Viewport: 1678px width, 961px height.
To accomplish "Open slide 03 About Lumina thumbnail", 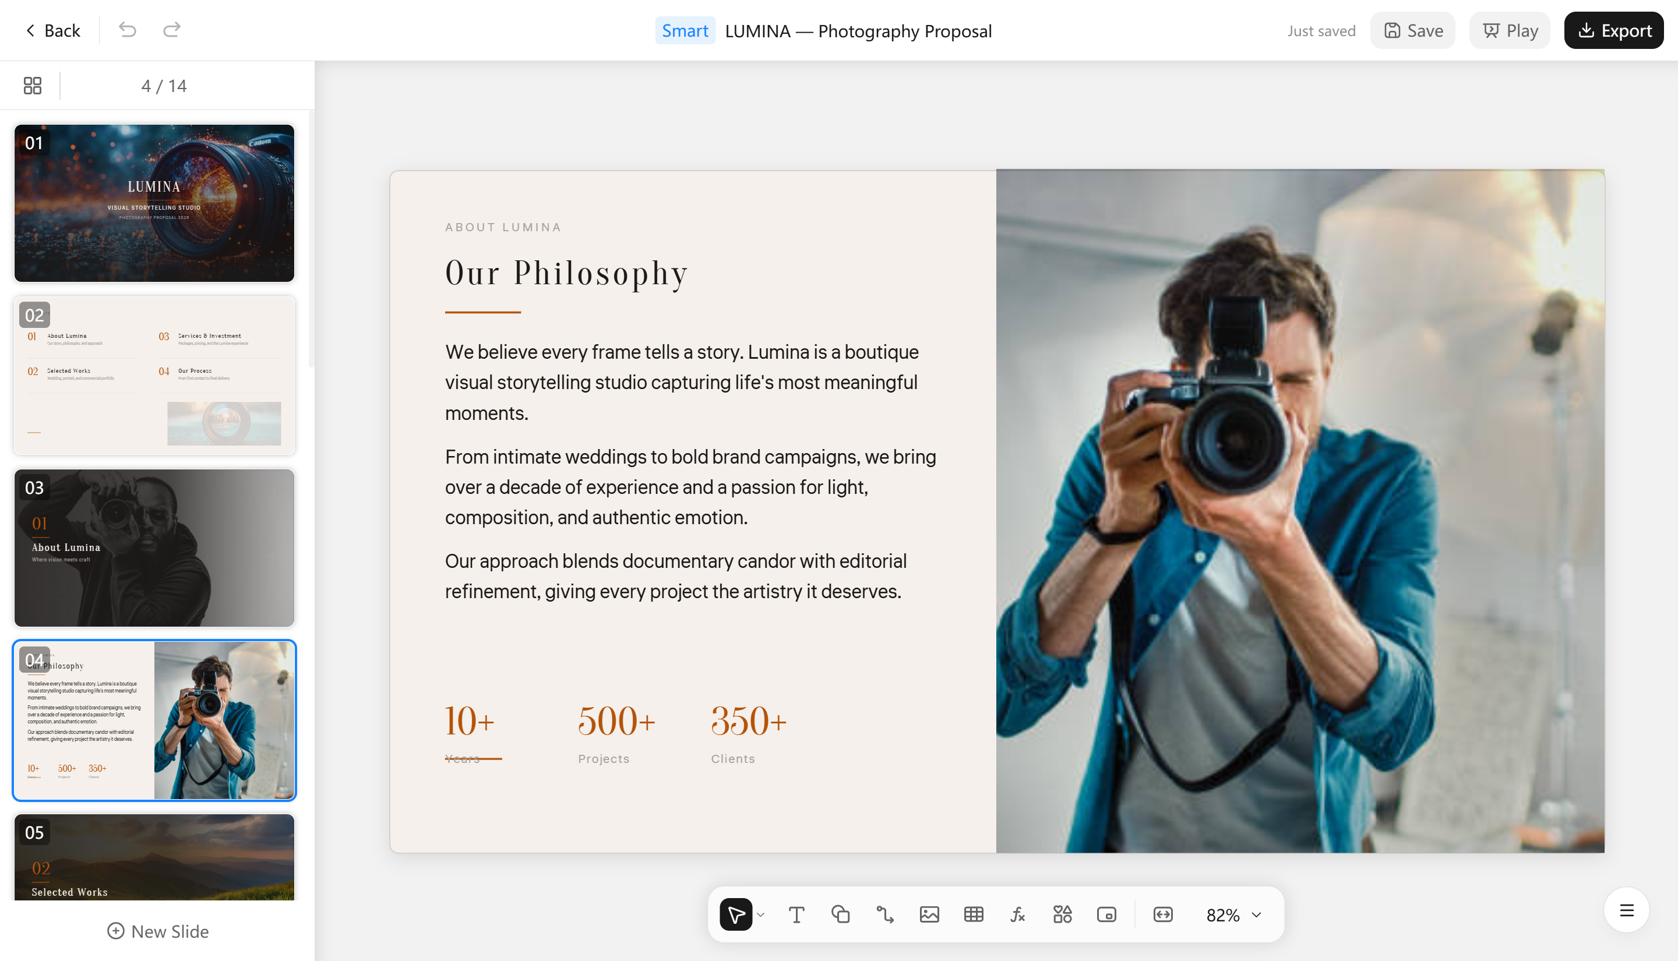I will point(154,548).
